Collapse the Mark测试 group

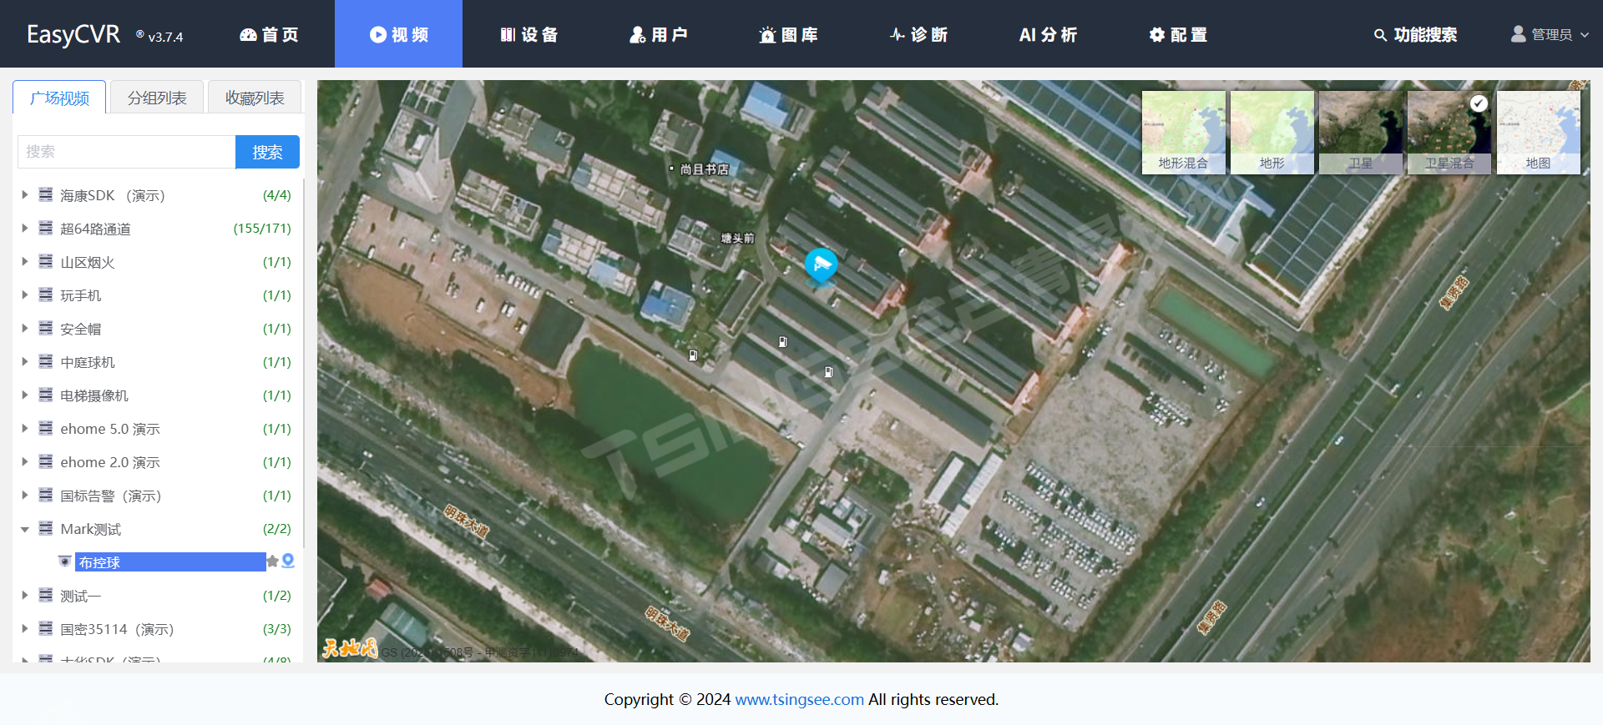[25, 529]
